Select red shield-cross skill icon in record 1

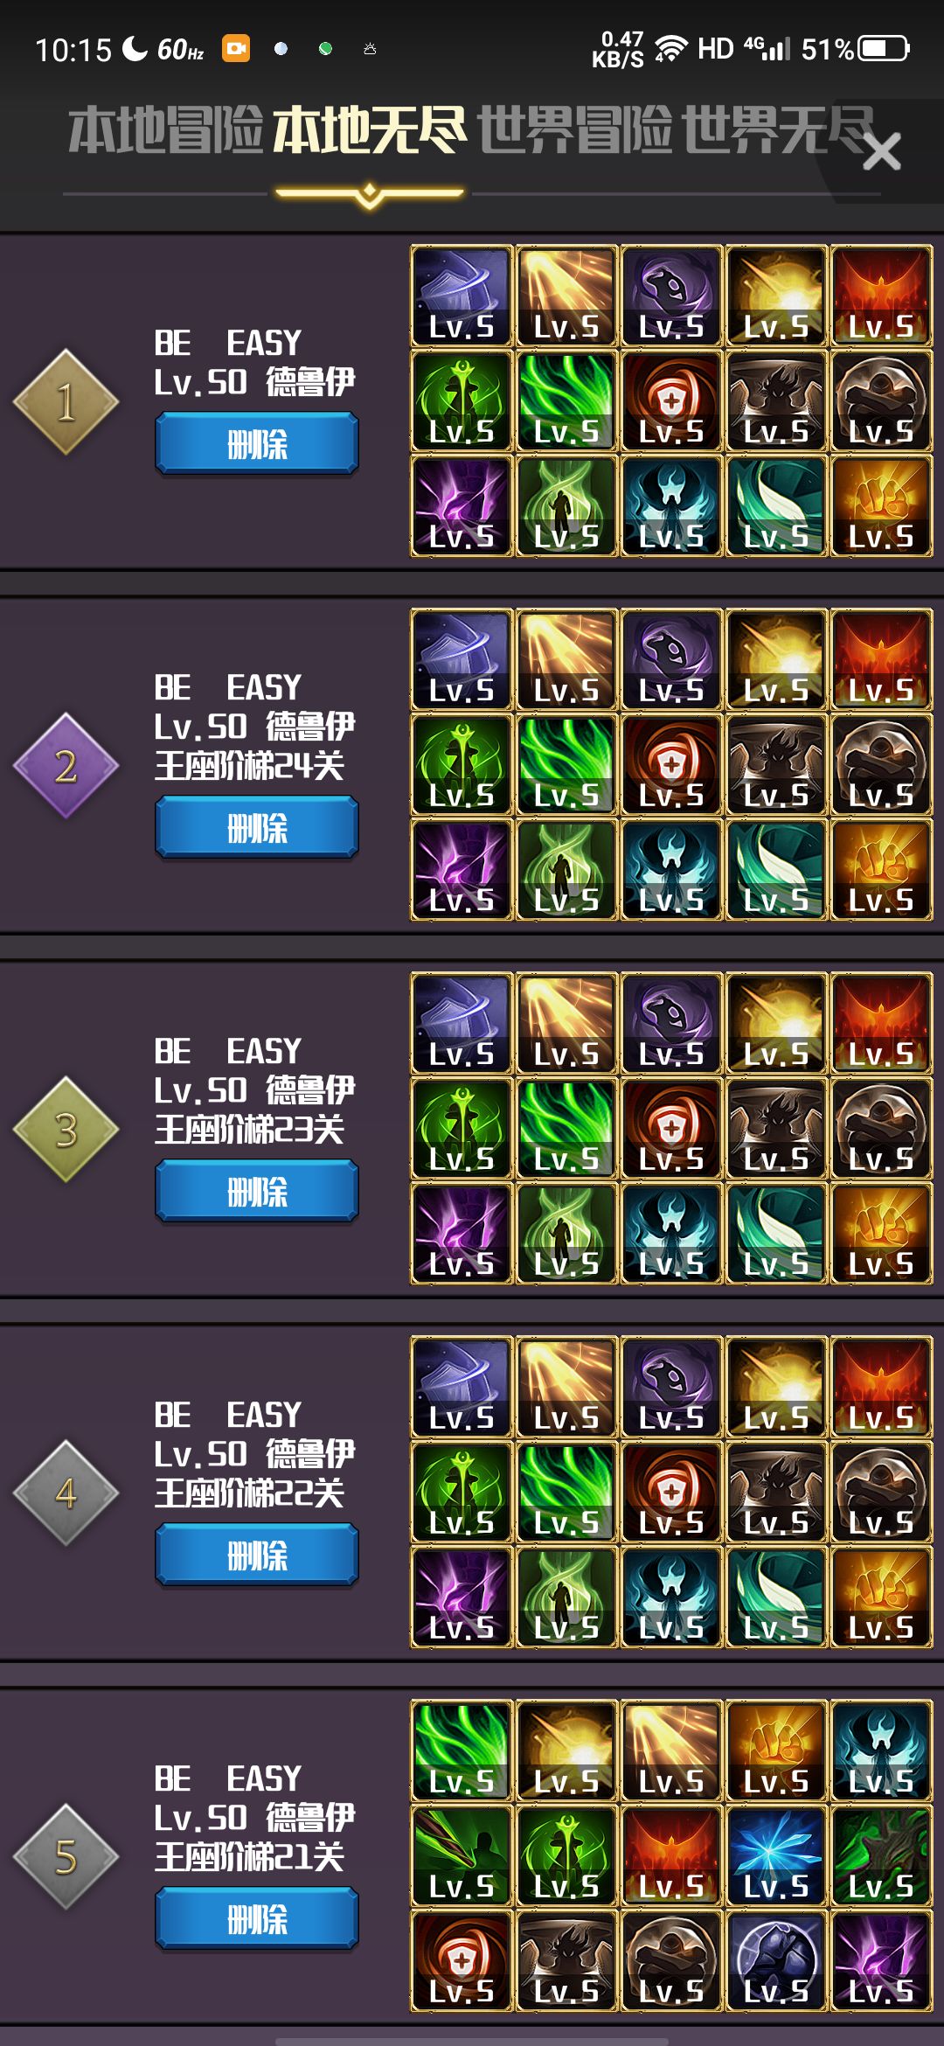point(671,401)
